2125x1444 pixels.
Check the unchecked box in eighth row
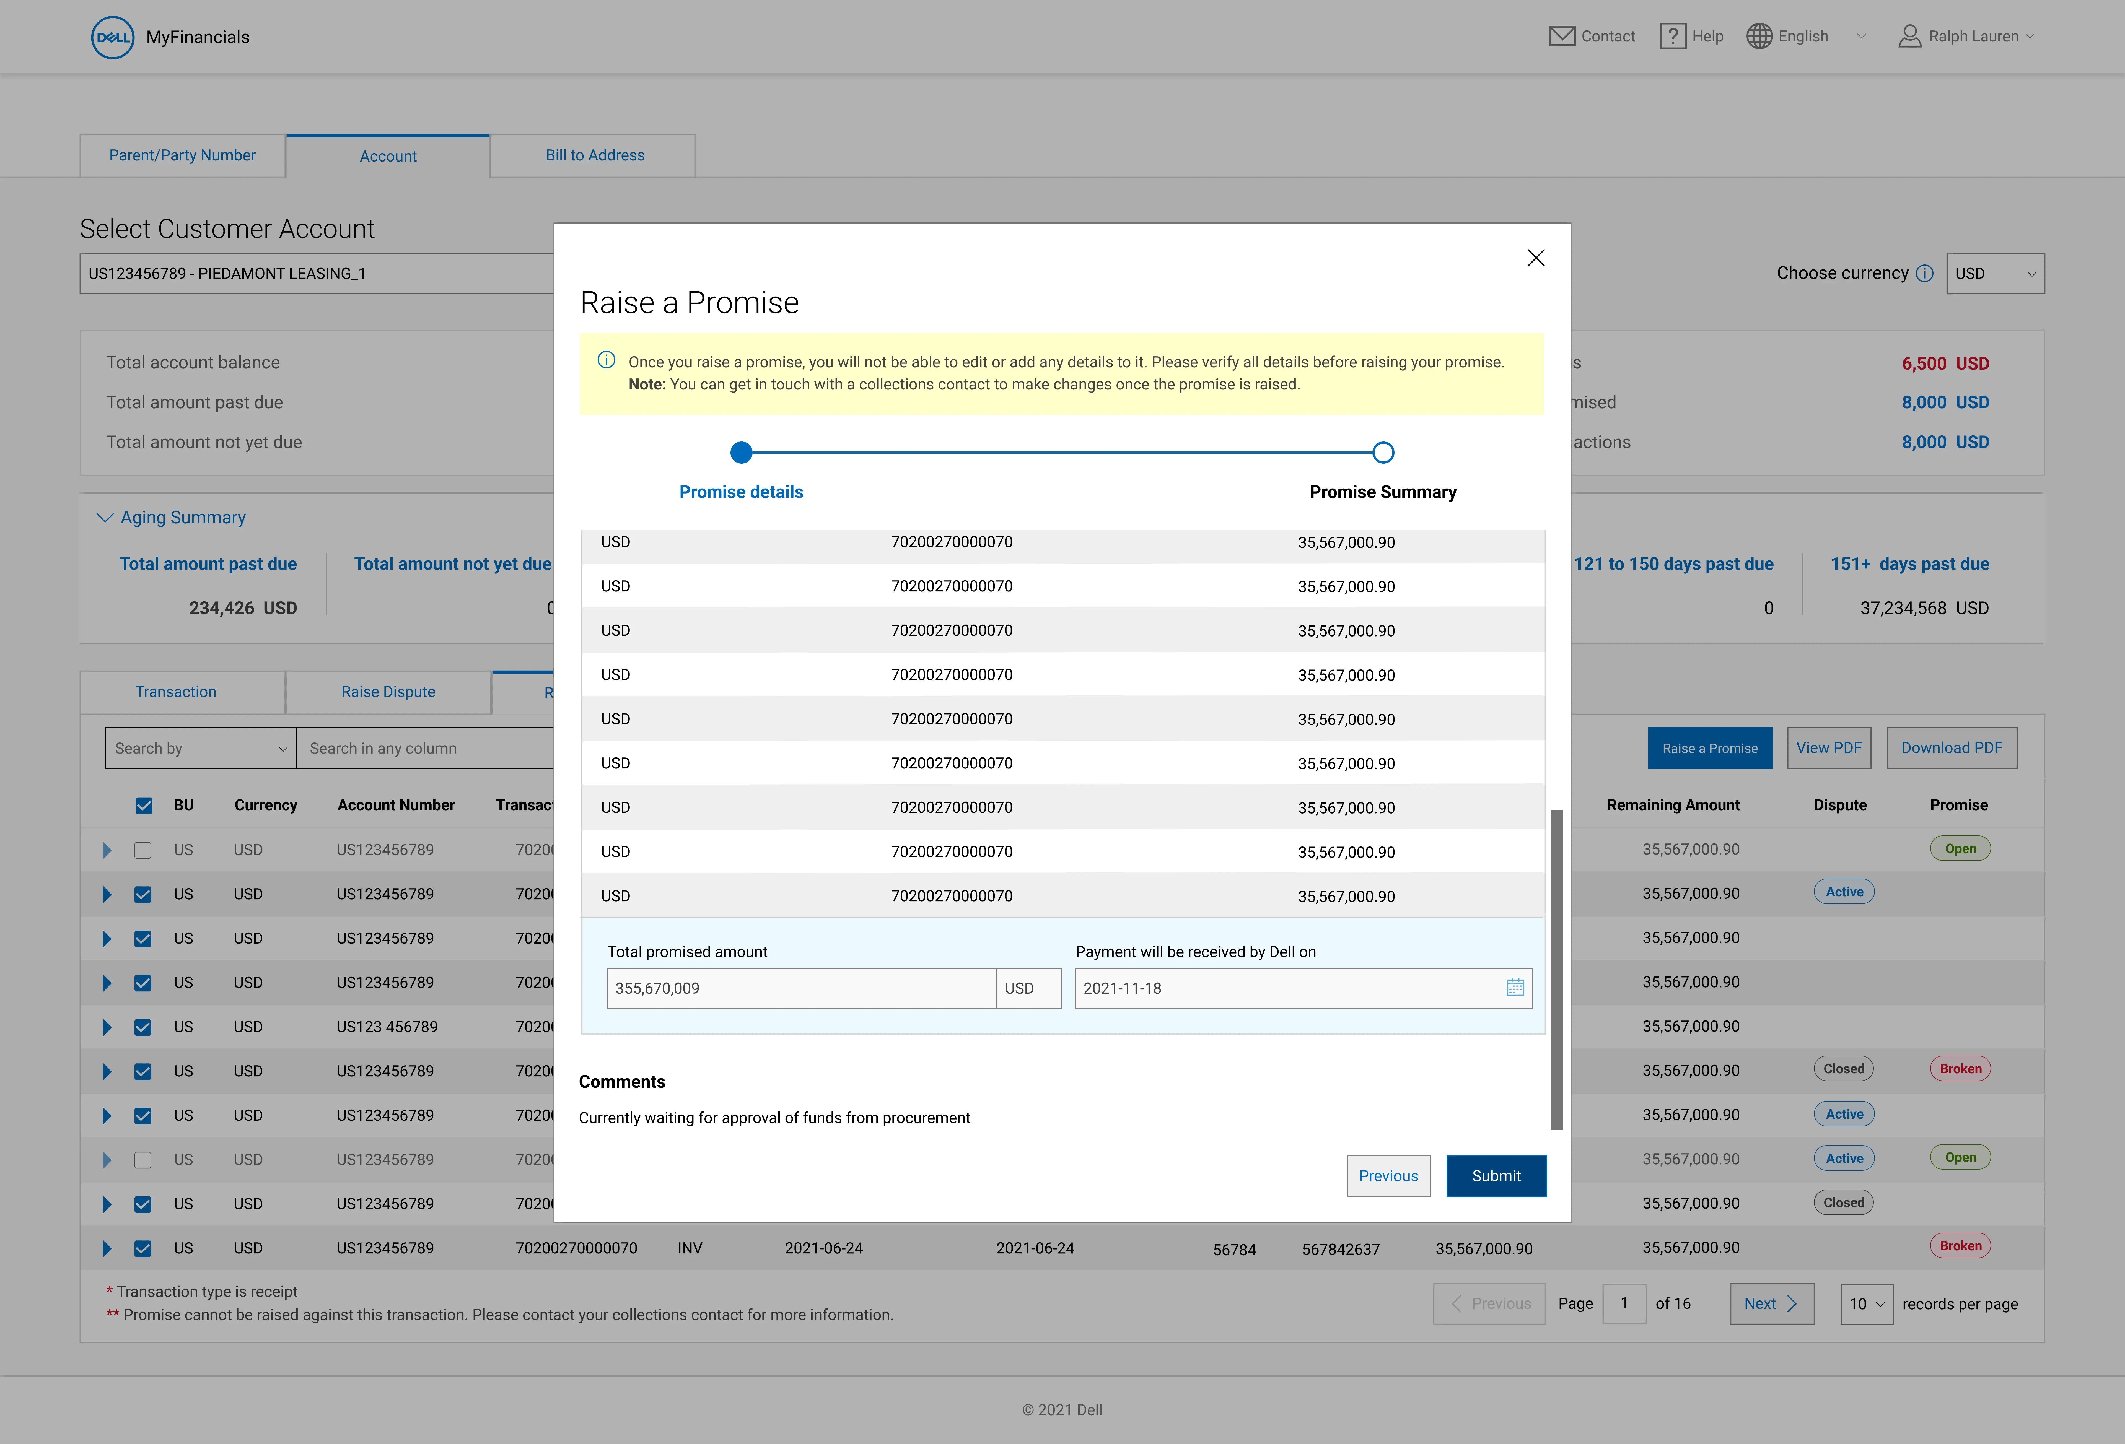pyautogui.click(x=143, y=1160)
